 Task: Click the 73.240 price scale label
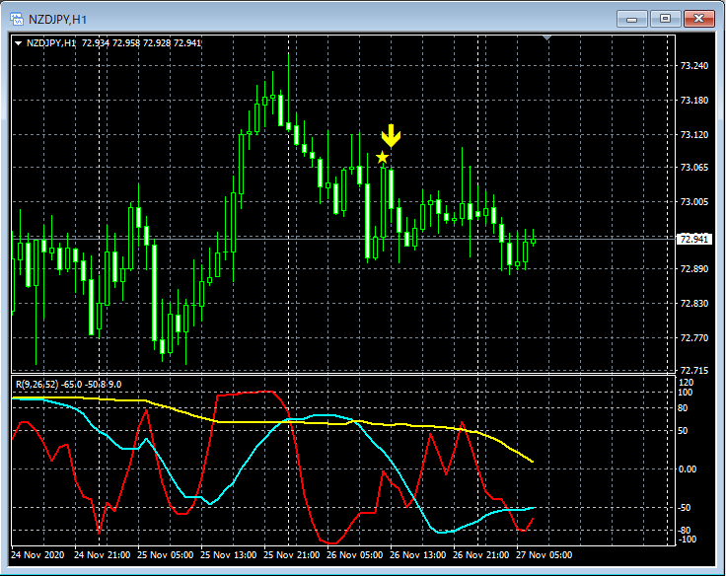point(694,66)
